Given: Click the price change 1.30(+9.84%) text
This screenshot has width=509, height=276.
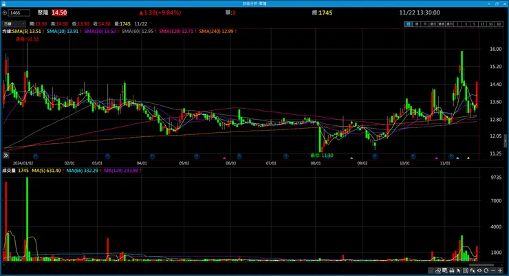Looking at the screenshot, I should point(160,12).
